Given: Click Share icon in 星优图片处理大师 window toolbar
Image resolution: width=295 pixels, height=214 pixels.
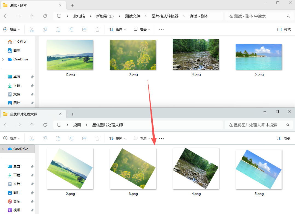Looking at the screenshot, I should (x=84, y=138).
